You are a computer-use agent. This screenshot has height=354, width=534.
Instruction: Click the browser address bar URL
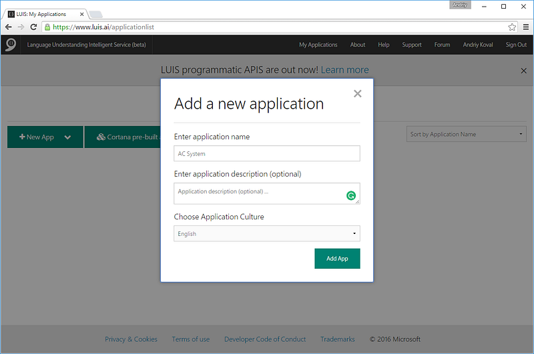pos(103,27)
